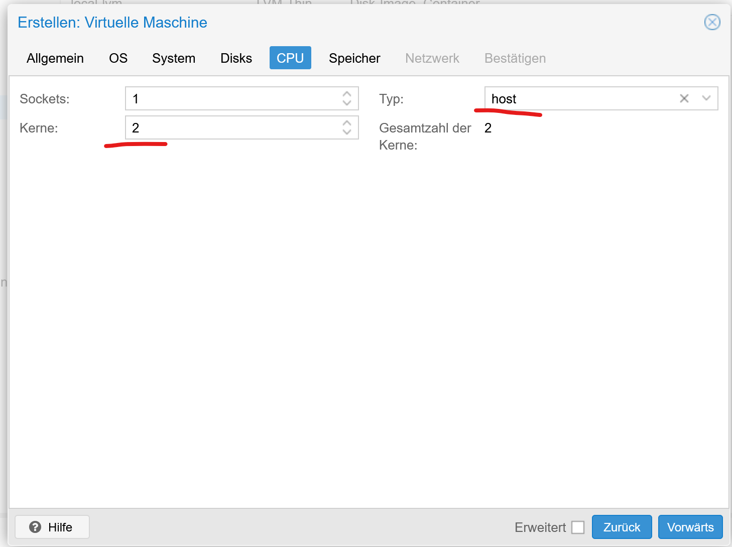Screen dimensions: 732x547
Task: Click the Gesamtzahl der Kerne value 2
Action: [488, 128]
